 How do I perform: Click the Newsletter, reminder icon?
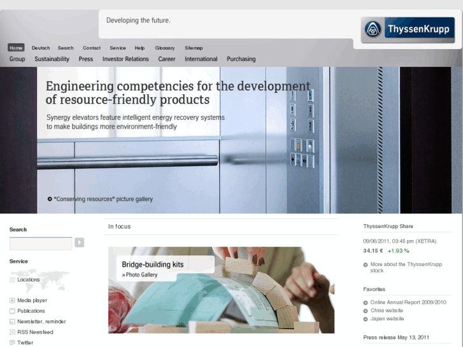click(12, 322)
